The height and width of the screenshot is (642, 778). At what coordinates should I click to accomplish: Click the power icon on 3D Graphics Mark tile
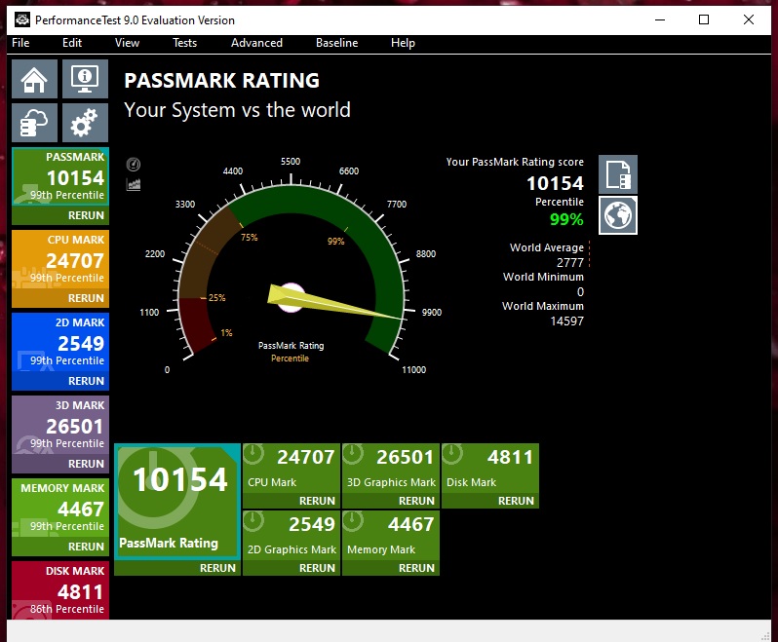click(x=353, y=454)
